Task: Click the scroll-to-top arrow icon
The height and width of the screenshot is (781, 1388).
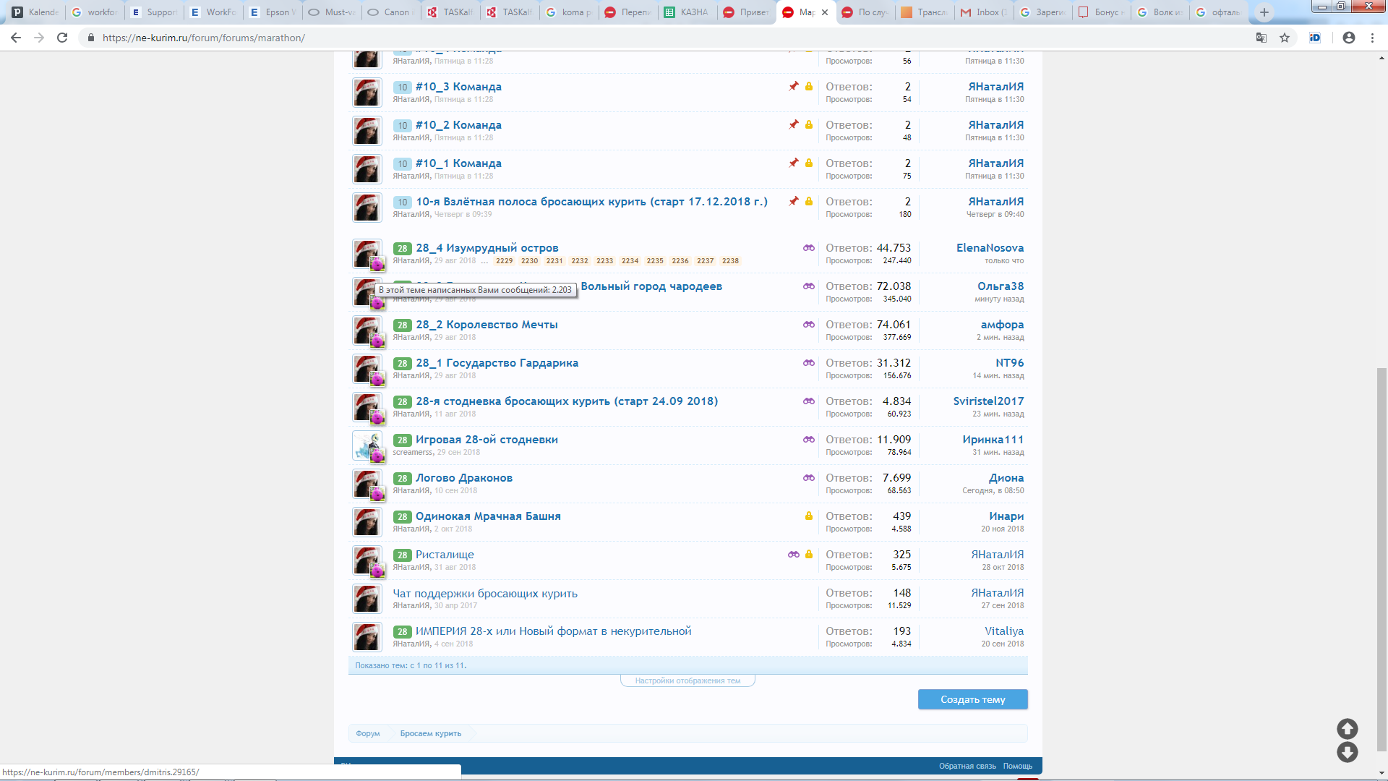Action: coord(1347,728)
